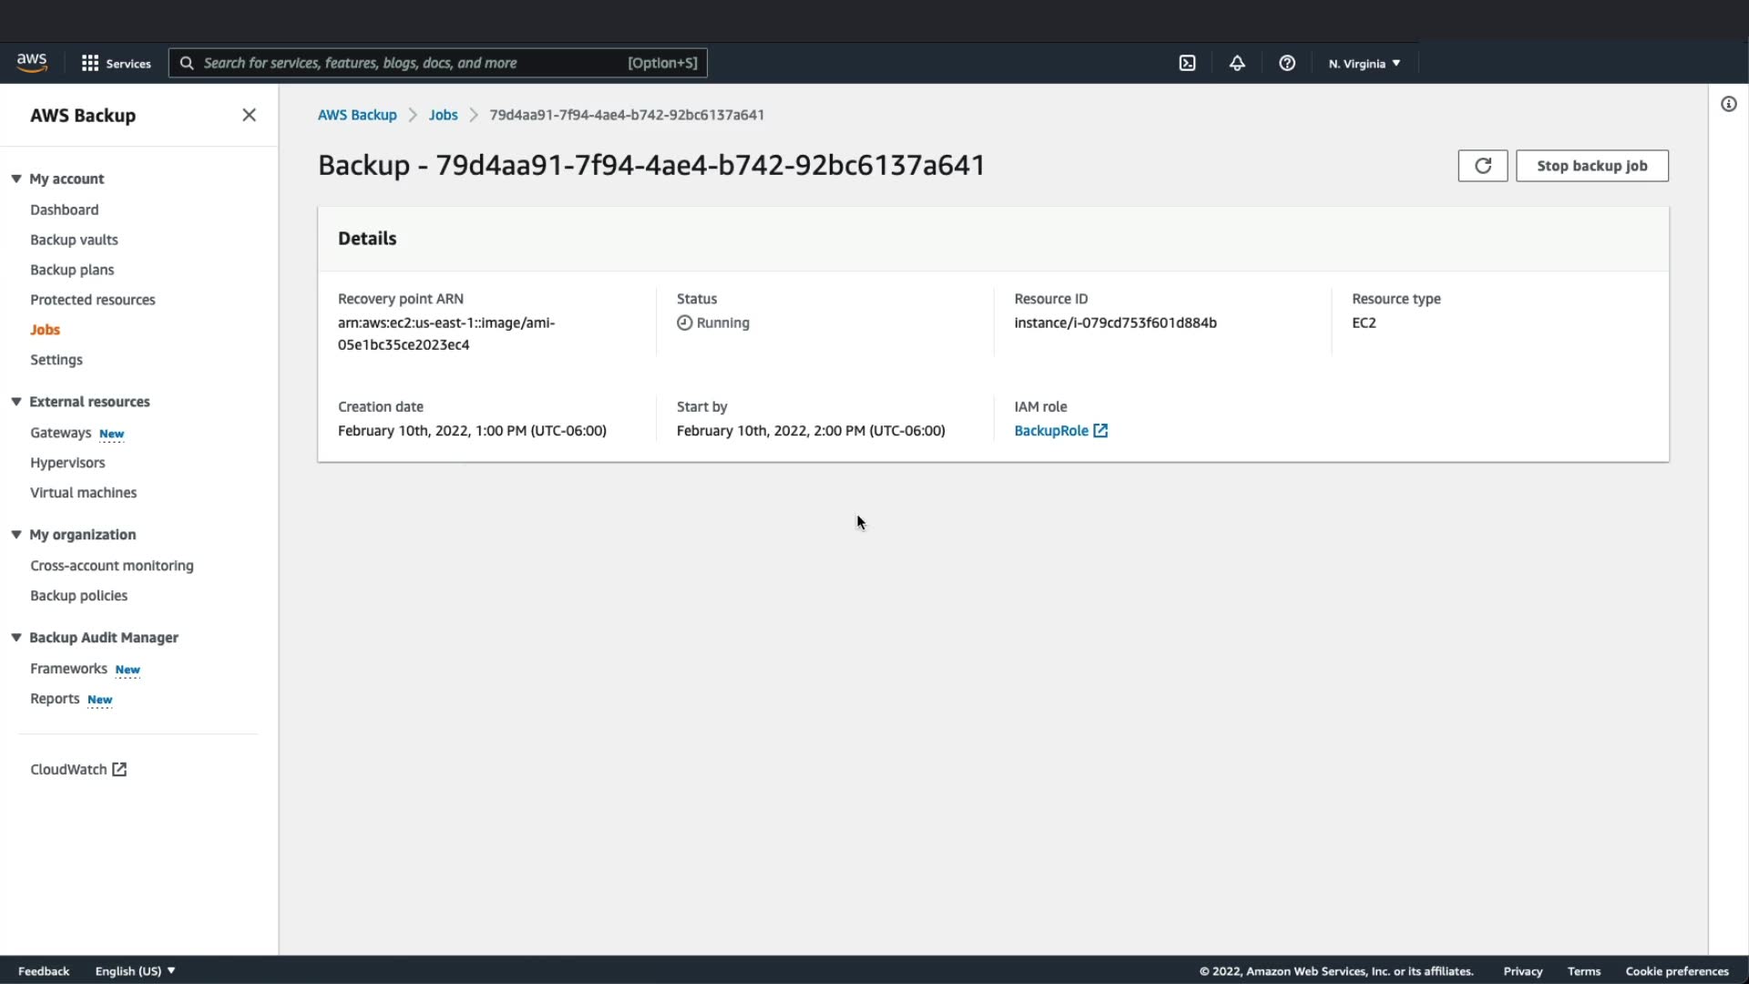
Task: Click the BackupRole external link icon
Action: 1100,431
